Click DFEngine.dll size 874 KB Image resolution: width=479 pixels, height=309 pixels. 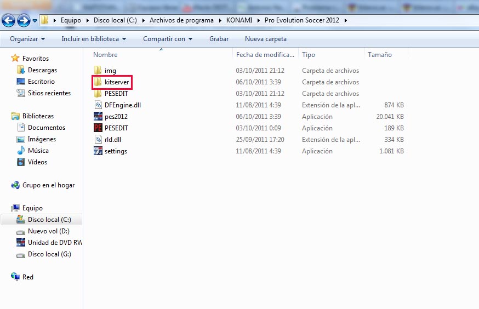394,105
